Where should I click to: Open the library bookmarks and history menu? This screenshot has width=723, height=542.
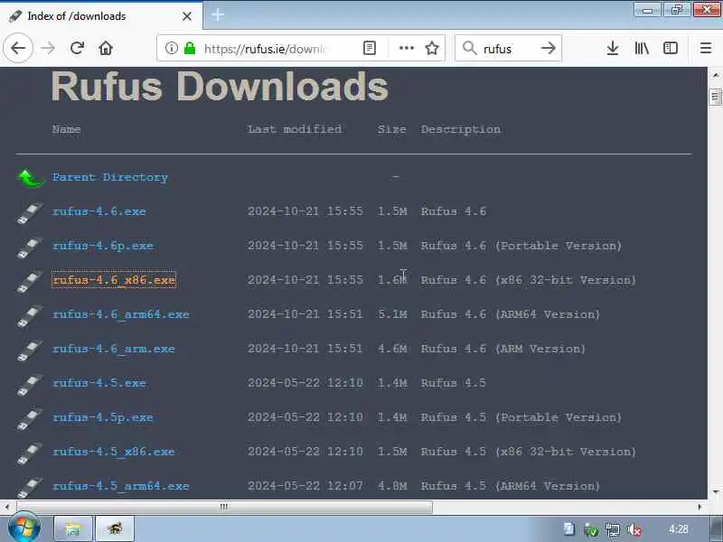642,48
